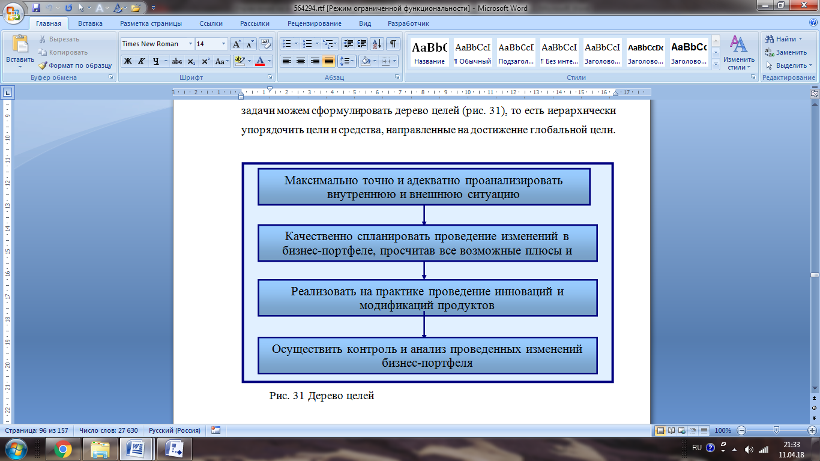Image resolution: width=820 pixels, height=461 pixels.
Task: Expand the styles gallery More arrow
Action: 716,64
